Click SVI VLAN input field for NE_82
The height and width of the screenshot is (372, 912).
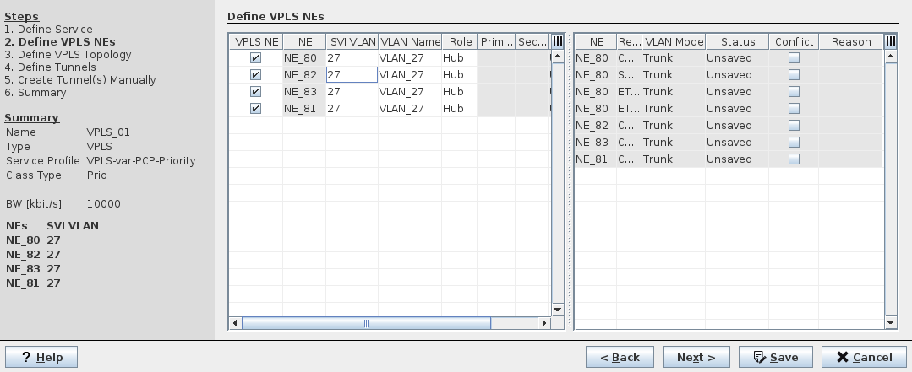tap(352, 75)
